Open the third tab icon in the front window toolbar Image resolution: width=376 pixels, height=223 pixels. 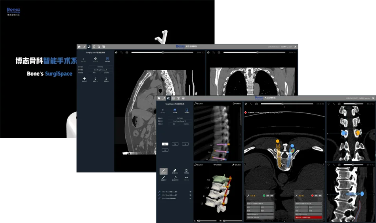tap(168, 98)
